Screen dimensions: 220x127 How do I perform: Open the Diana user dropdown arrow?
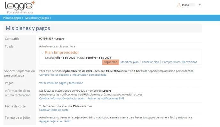[x=200, y=5]
